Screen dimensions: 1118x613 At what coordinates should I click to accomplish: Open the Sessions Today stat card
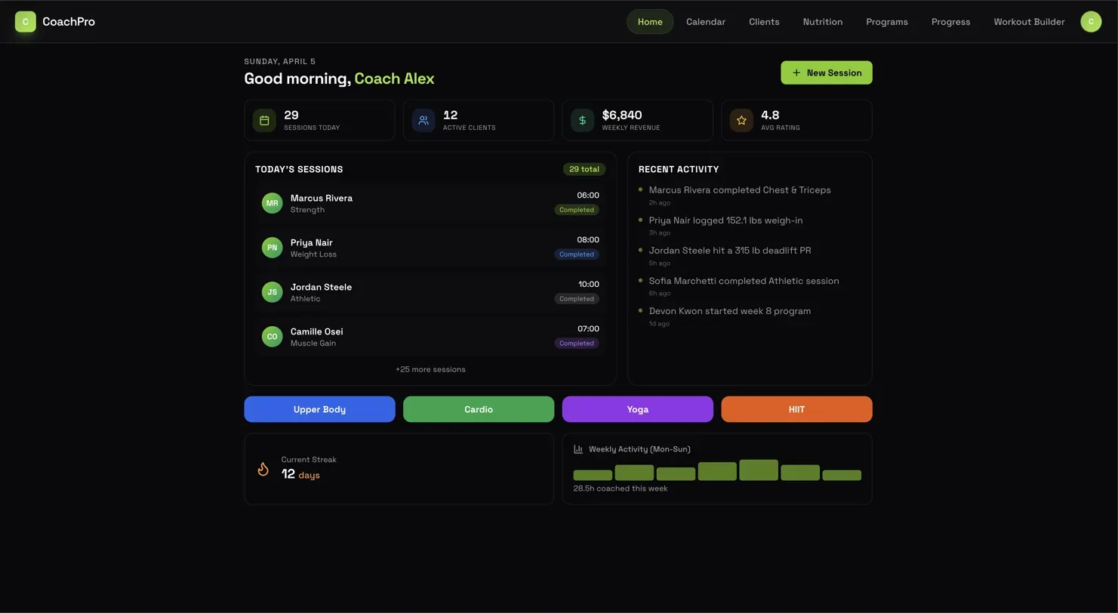click(x=319, y=120)
